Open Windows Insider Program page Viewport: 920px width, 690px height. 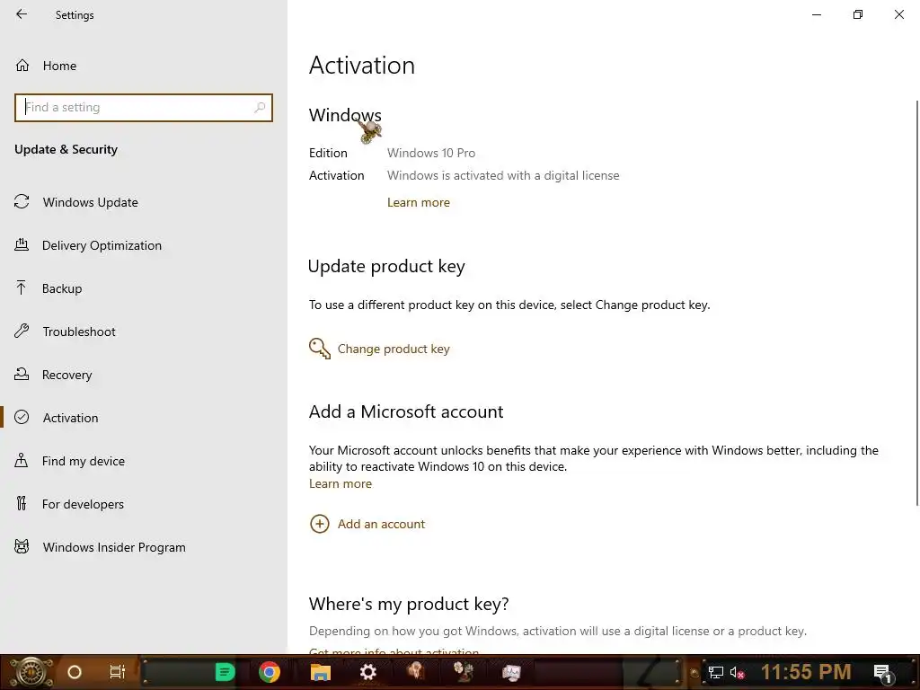[x=114, y=547]
